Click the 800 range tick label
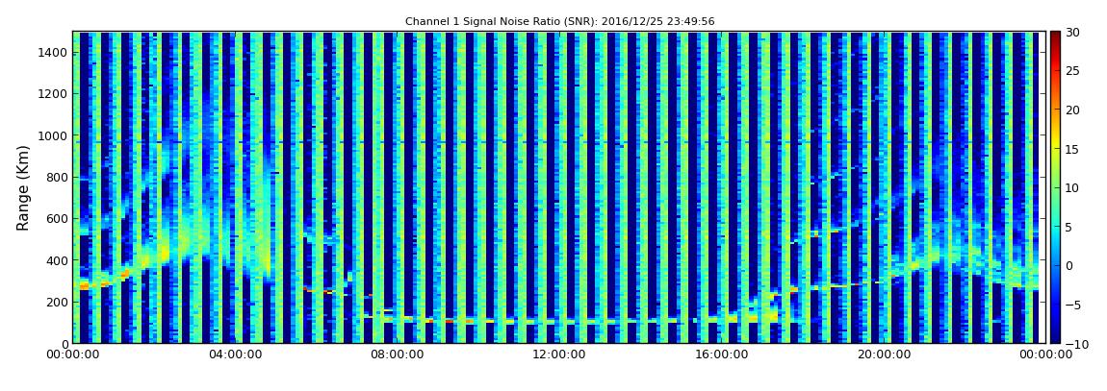 (x=56, y=177)
